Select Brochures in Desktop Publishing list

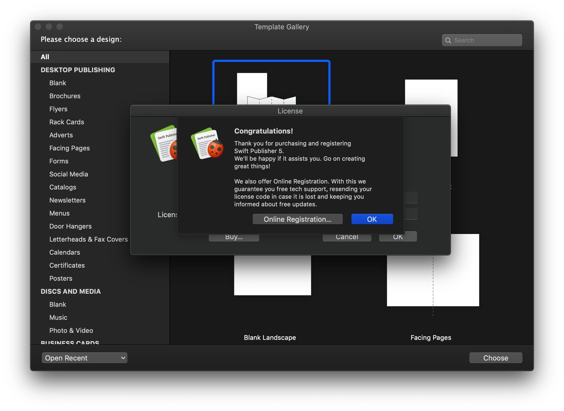coord(65,96)
